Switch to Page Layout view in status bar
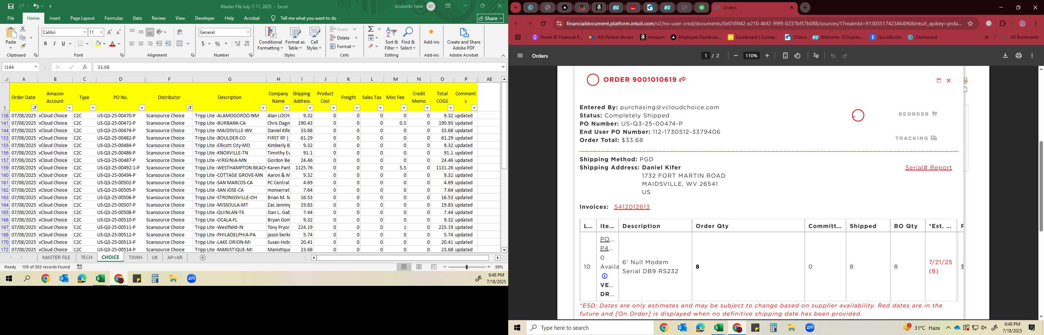Viewport: 1044px width, 335px height. (419, 267)
